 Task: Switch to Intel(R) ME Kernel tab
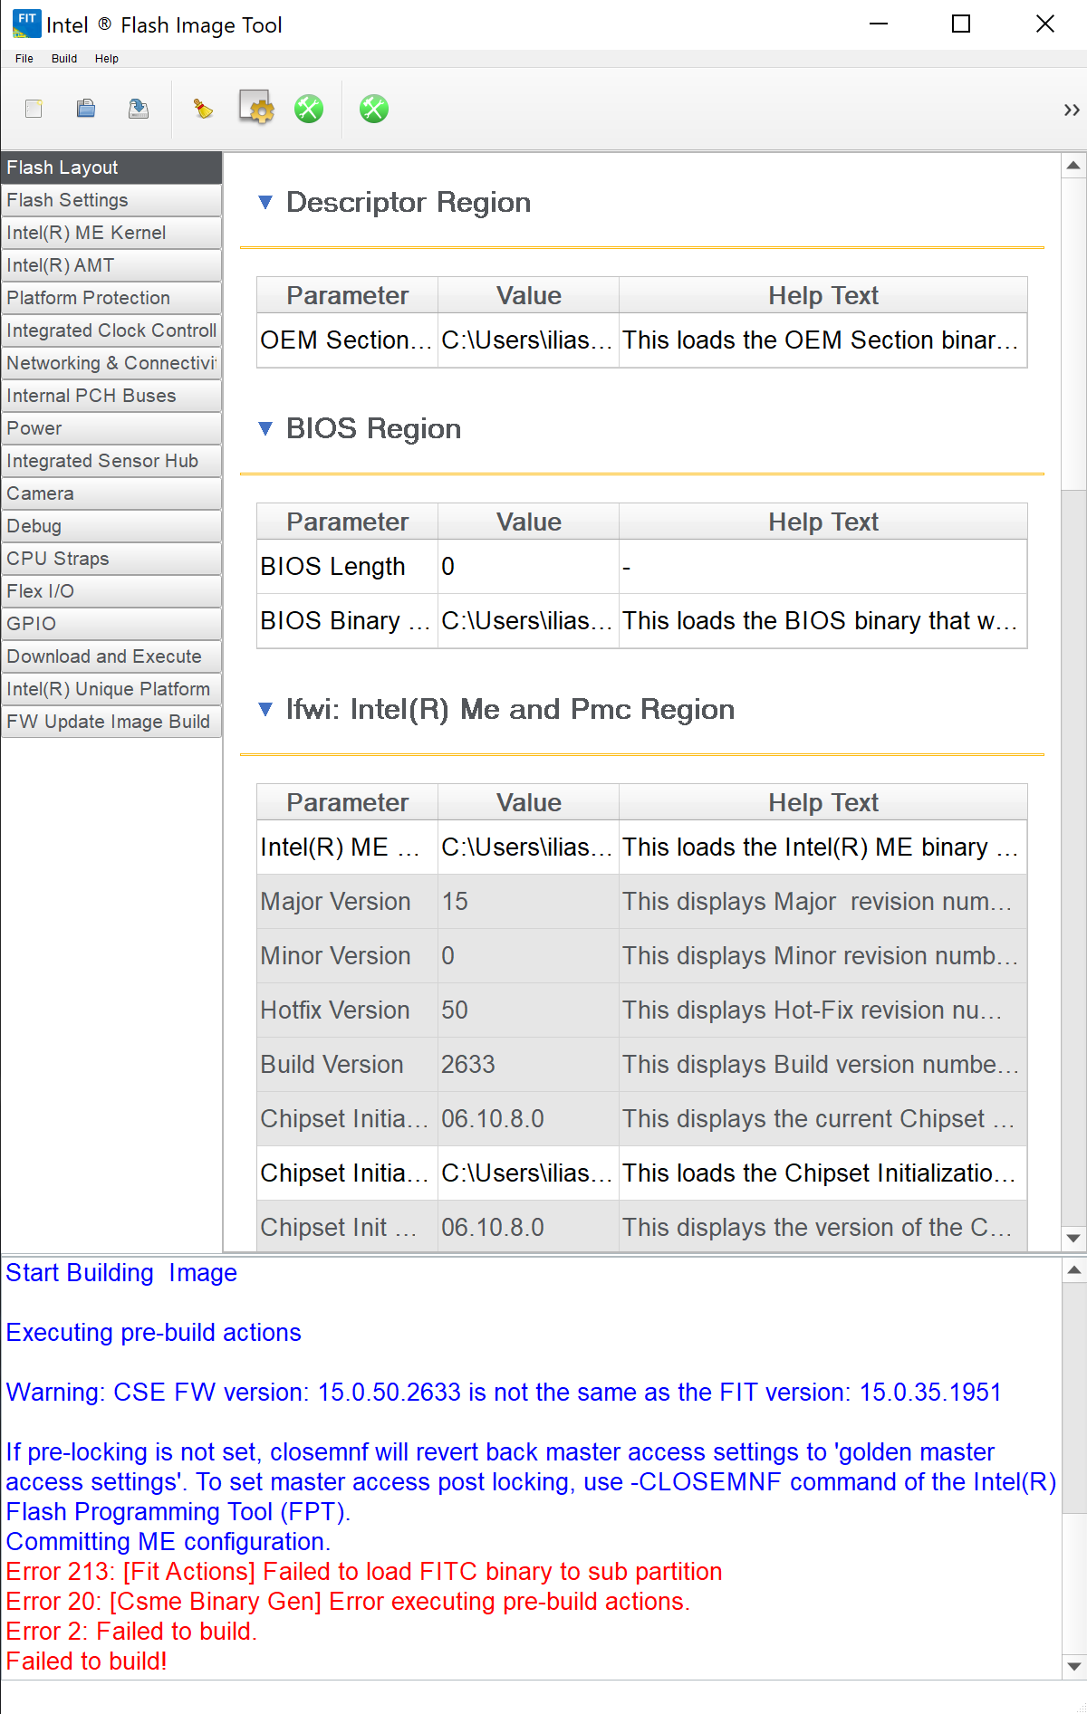[111, 233]
